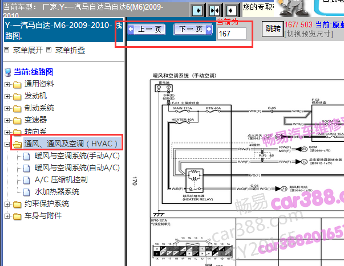Select the 约束保护系统 tree label
Screen dimensions: 344x266
47,203
